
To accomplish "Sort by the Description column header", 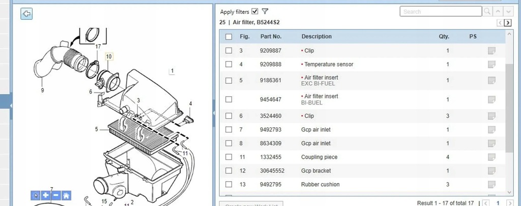I will click(316, 37).
